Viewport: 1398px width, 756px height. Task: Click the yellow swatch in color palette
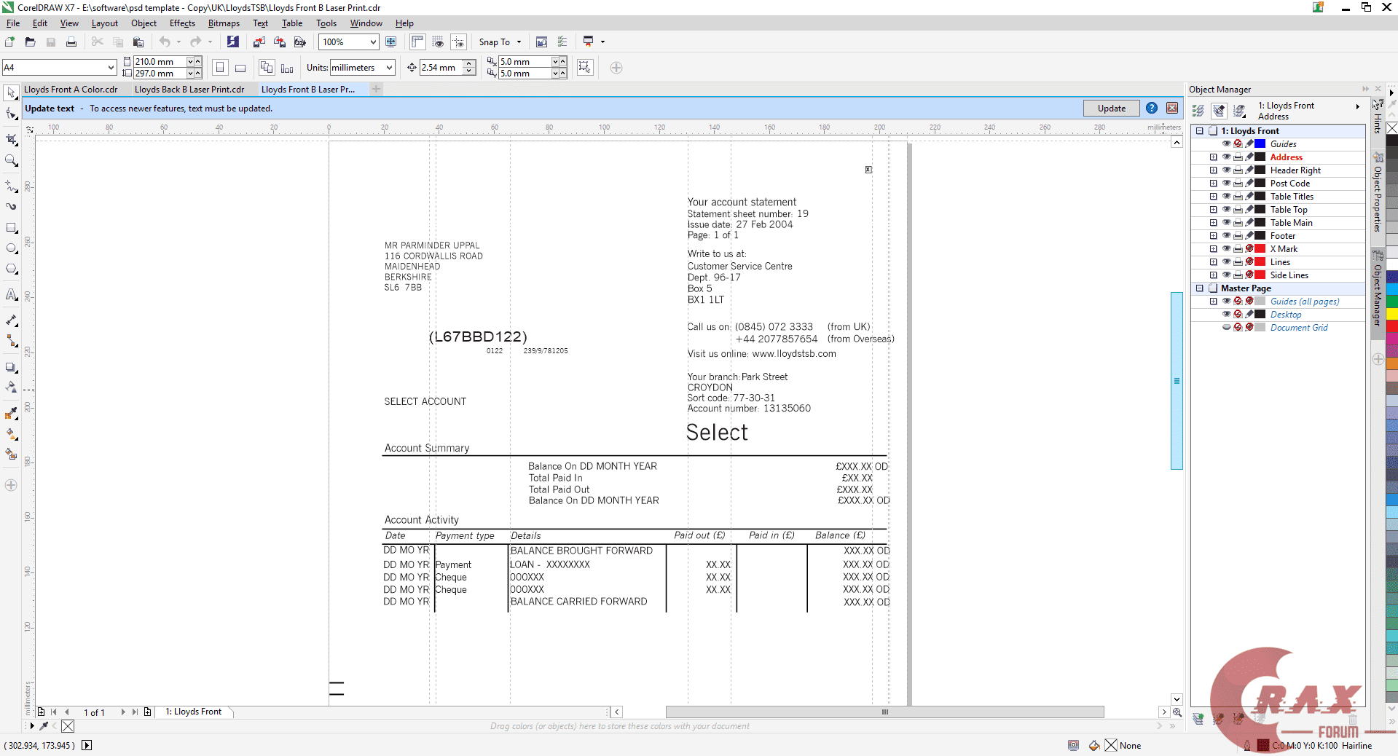click(x=1391, y=314)
